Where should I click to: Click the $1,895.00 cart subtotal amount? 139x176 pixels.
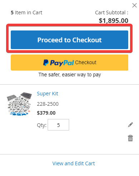point(114,20)
